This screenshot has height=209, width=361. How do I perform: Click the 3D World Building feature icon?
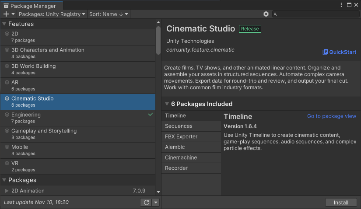[7, 66]
